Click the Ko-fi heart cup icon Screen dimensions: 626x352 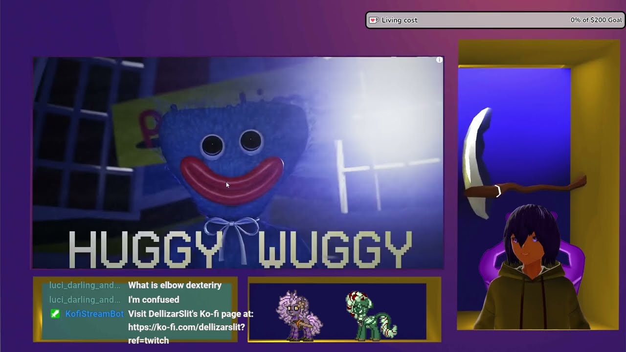[374, 20]
